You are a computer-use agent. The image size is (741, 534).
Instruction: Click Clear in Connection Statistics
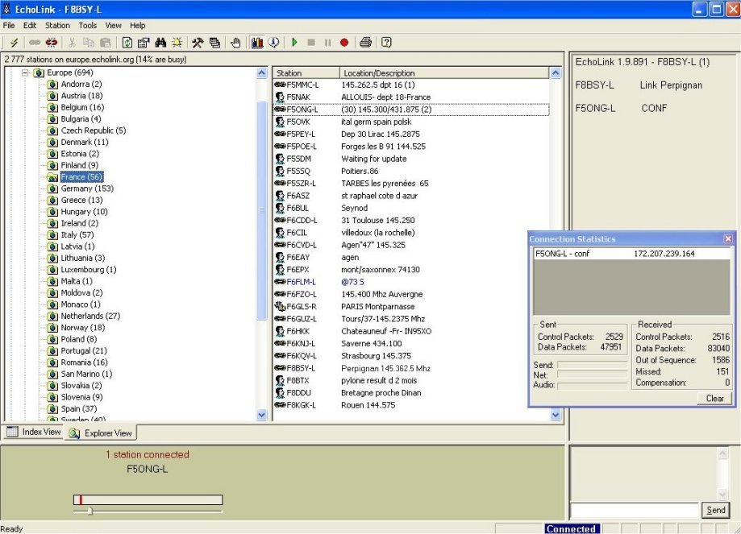click(714, 398)
